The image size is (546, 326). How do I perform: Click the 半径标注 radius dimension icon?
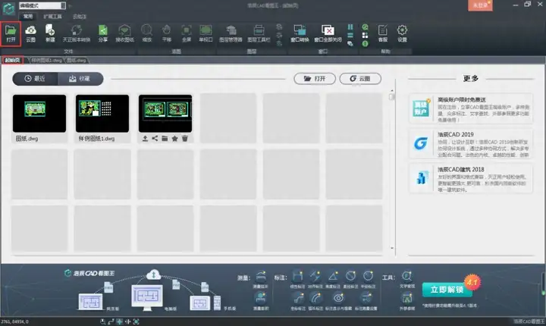(368, 279)
